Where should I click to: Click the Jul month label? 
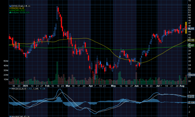(158, 86)
